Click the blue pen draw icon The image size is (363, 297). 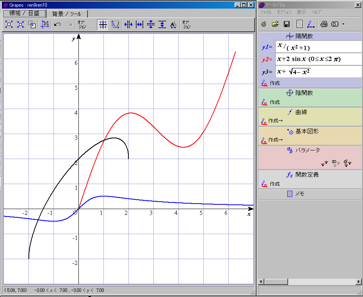click(310, 24)
